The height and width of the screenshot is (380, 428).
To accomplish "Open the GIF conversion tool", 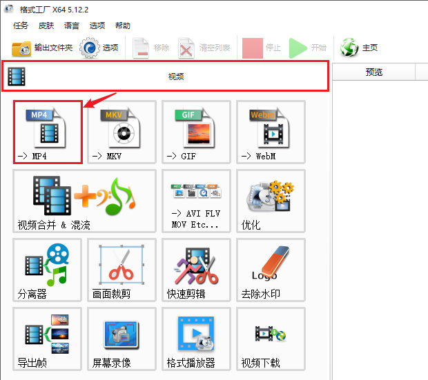I will click(196, 132).
